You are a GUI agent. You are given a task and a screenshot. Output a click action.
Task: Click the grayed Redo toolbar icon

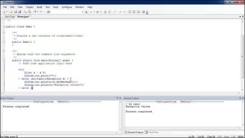click(x=41, y=12)
